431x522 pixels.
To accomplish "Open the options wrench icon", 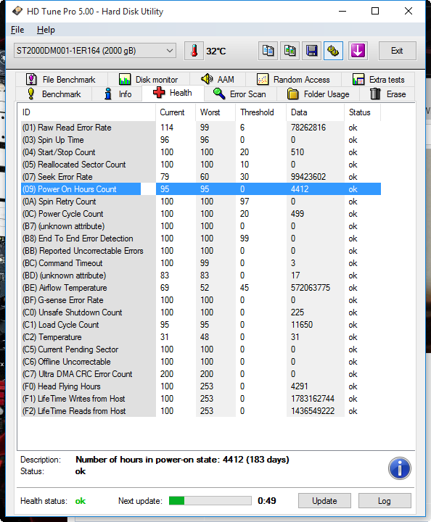I will coord(334,51).
